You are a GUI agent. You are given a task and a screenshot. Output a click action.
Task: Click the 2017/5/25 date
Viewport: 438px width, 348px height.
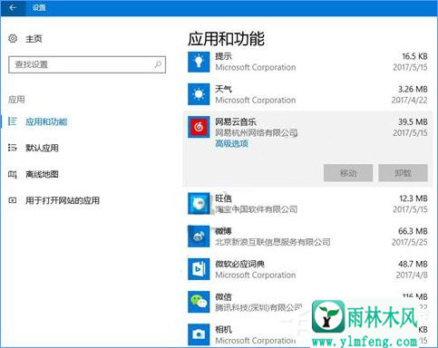click(x=410, y=242)
